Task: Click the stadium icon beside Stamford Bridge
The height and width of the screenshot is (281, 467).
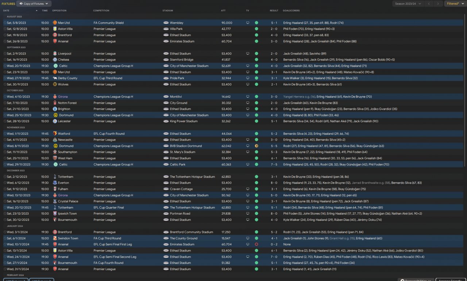Action: (166, 59)
